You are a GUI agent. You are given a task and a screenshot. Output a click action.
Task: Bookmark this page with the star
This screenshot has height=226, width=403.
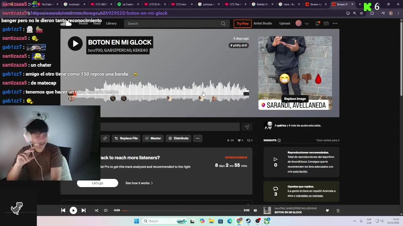tap(361, 13)
